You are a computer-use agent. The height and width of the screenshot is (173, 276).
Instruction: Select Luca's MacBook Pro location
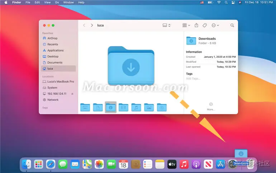coord(58,82)
